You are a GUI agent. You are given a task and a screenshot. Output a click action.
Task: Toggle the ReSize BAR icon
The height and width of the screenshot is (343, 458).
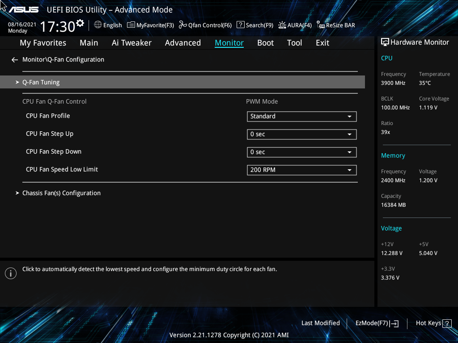pos(321,25)
